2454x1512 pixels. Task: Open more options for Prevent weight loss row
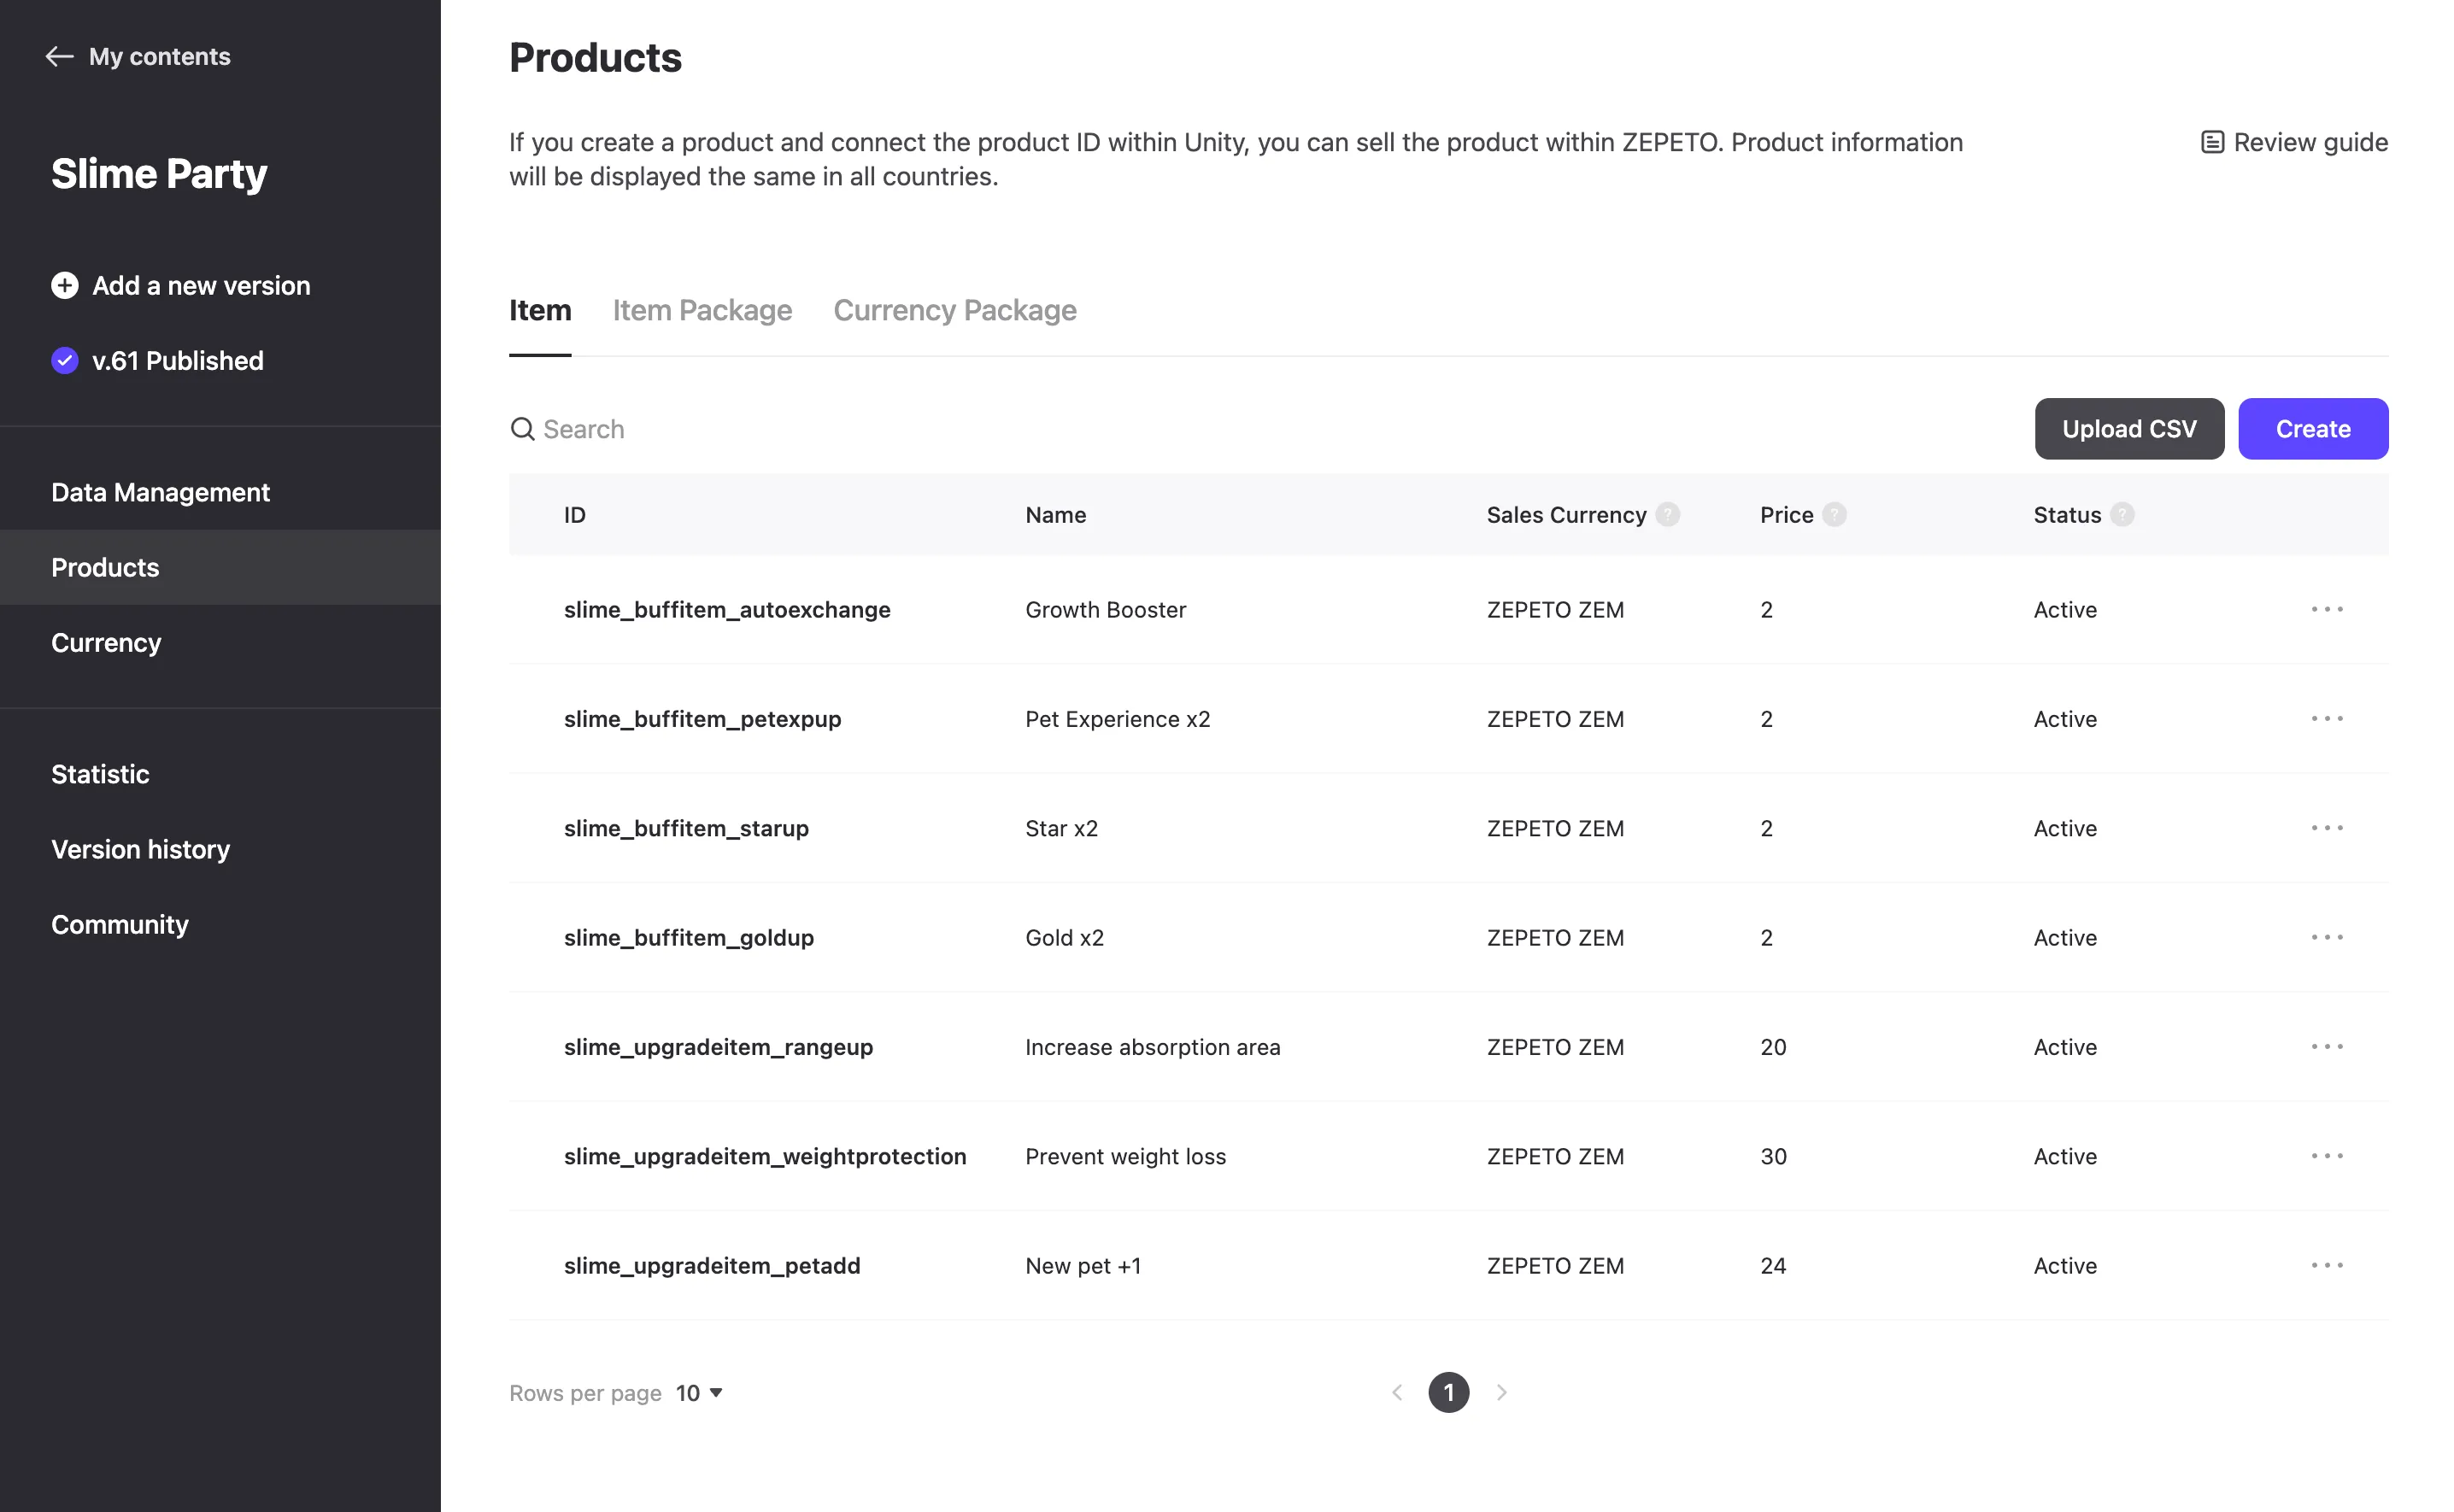(2327, 1156)
